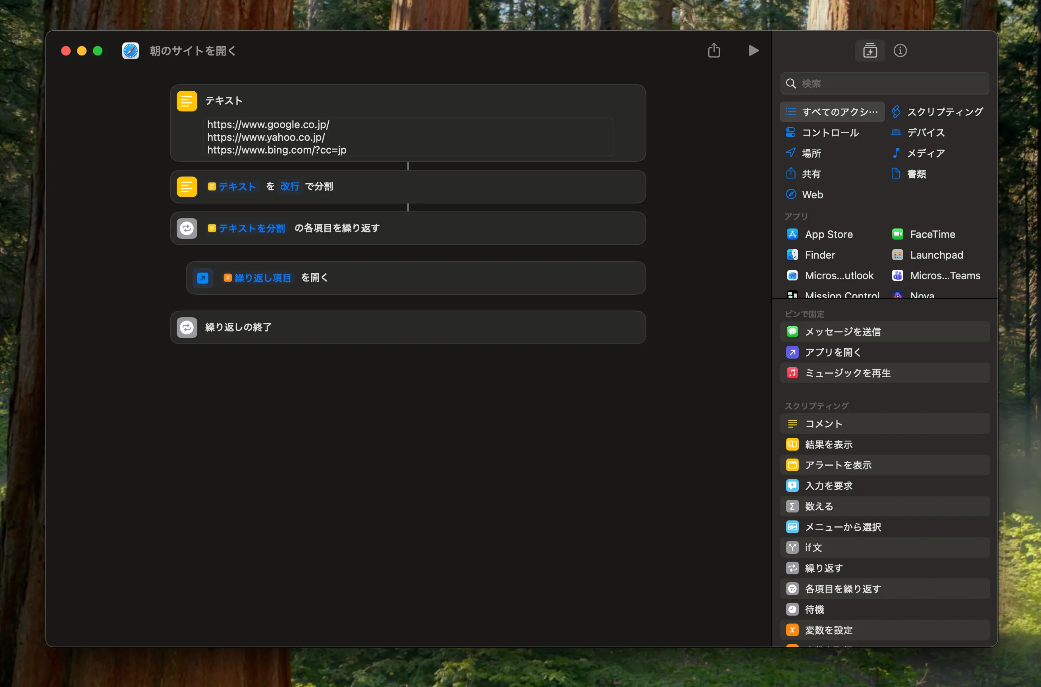Select the 数える action
The width and height of the screenshot is (1041, 687).
885,506
